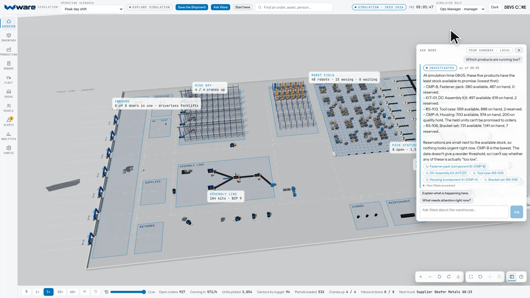Click Save the Shipment button

192,7
